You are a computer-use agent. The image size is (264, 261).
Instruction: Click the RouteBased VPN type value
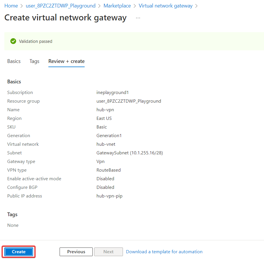(x=109, y=170)
